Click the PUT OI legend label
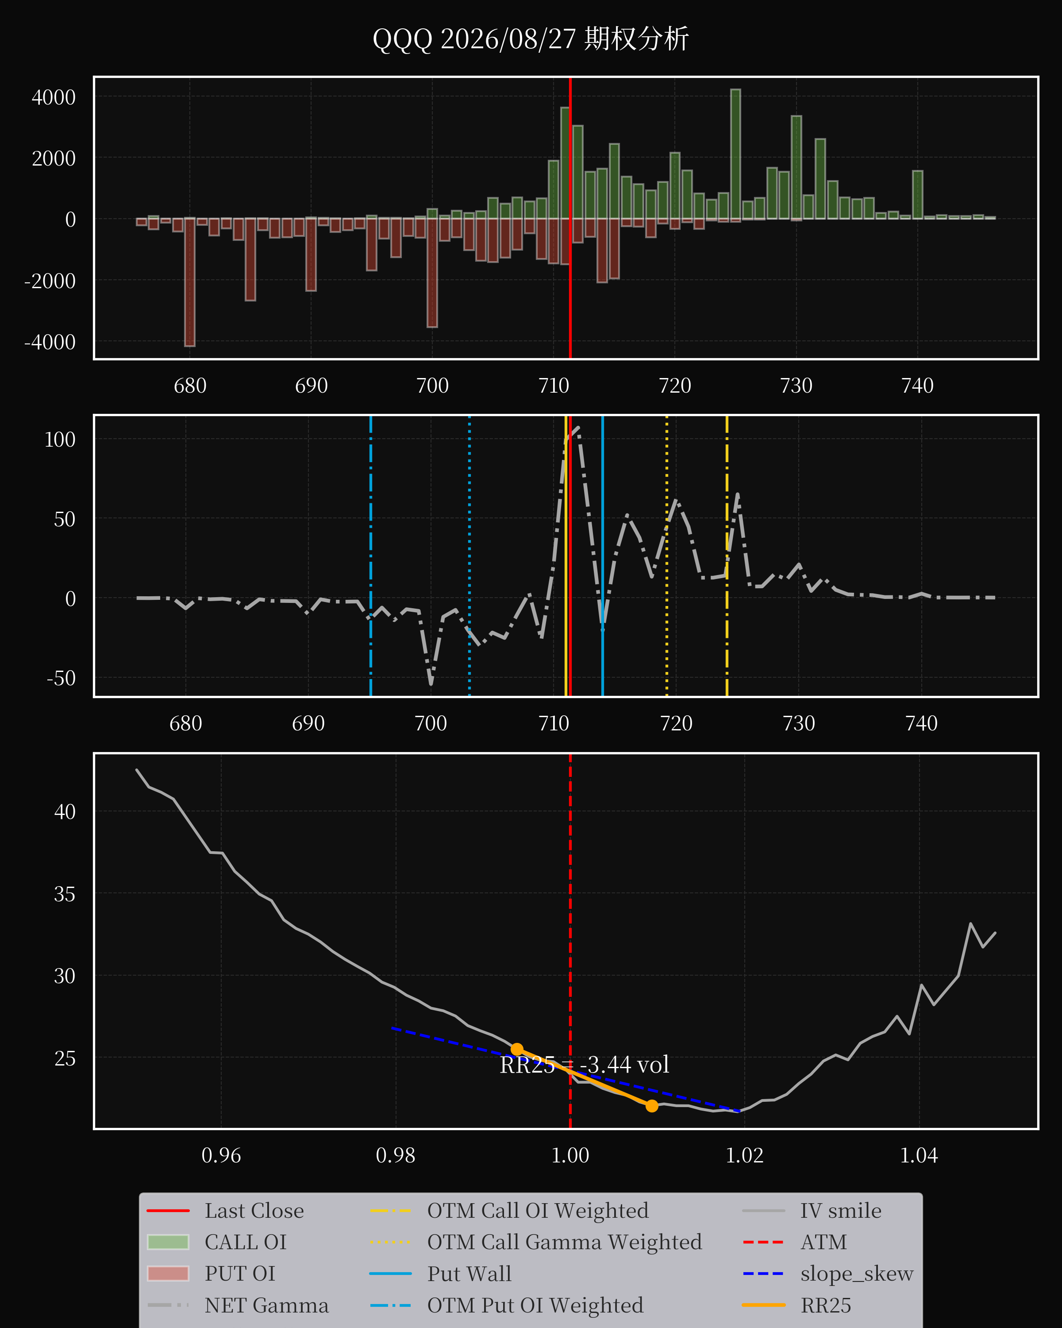Screen dimensions: 1062x1328 pyautogui.click(x=240, y=1274)
